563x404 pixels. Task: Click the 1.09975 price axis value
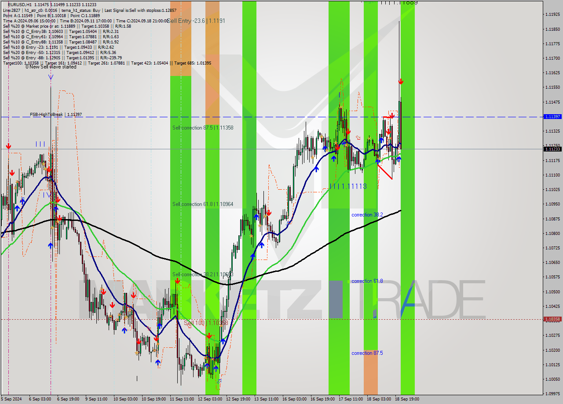552,393
